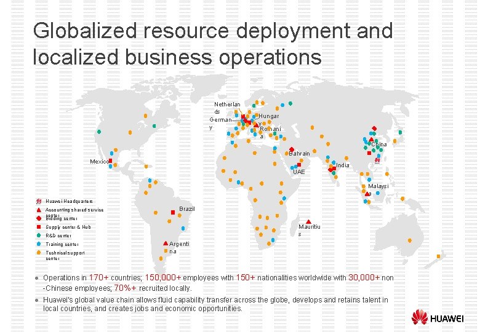The height and width of the screenshot is (332, 480).
Task: Select the red '70%+' recruited locally figure
Action: coord(125,288)
